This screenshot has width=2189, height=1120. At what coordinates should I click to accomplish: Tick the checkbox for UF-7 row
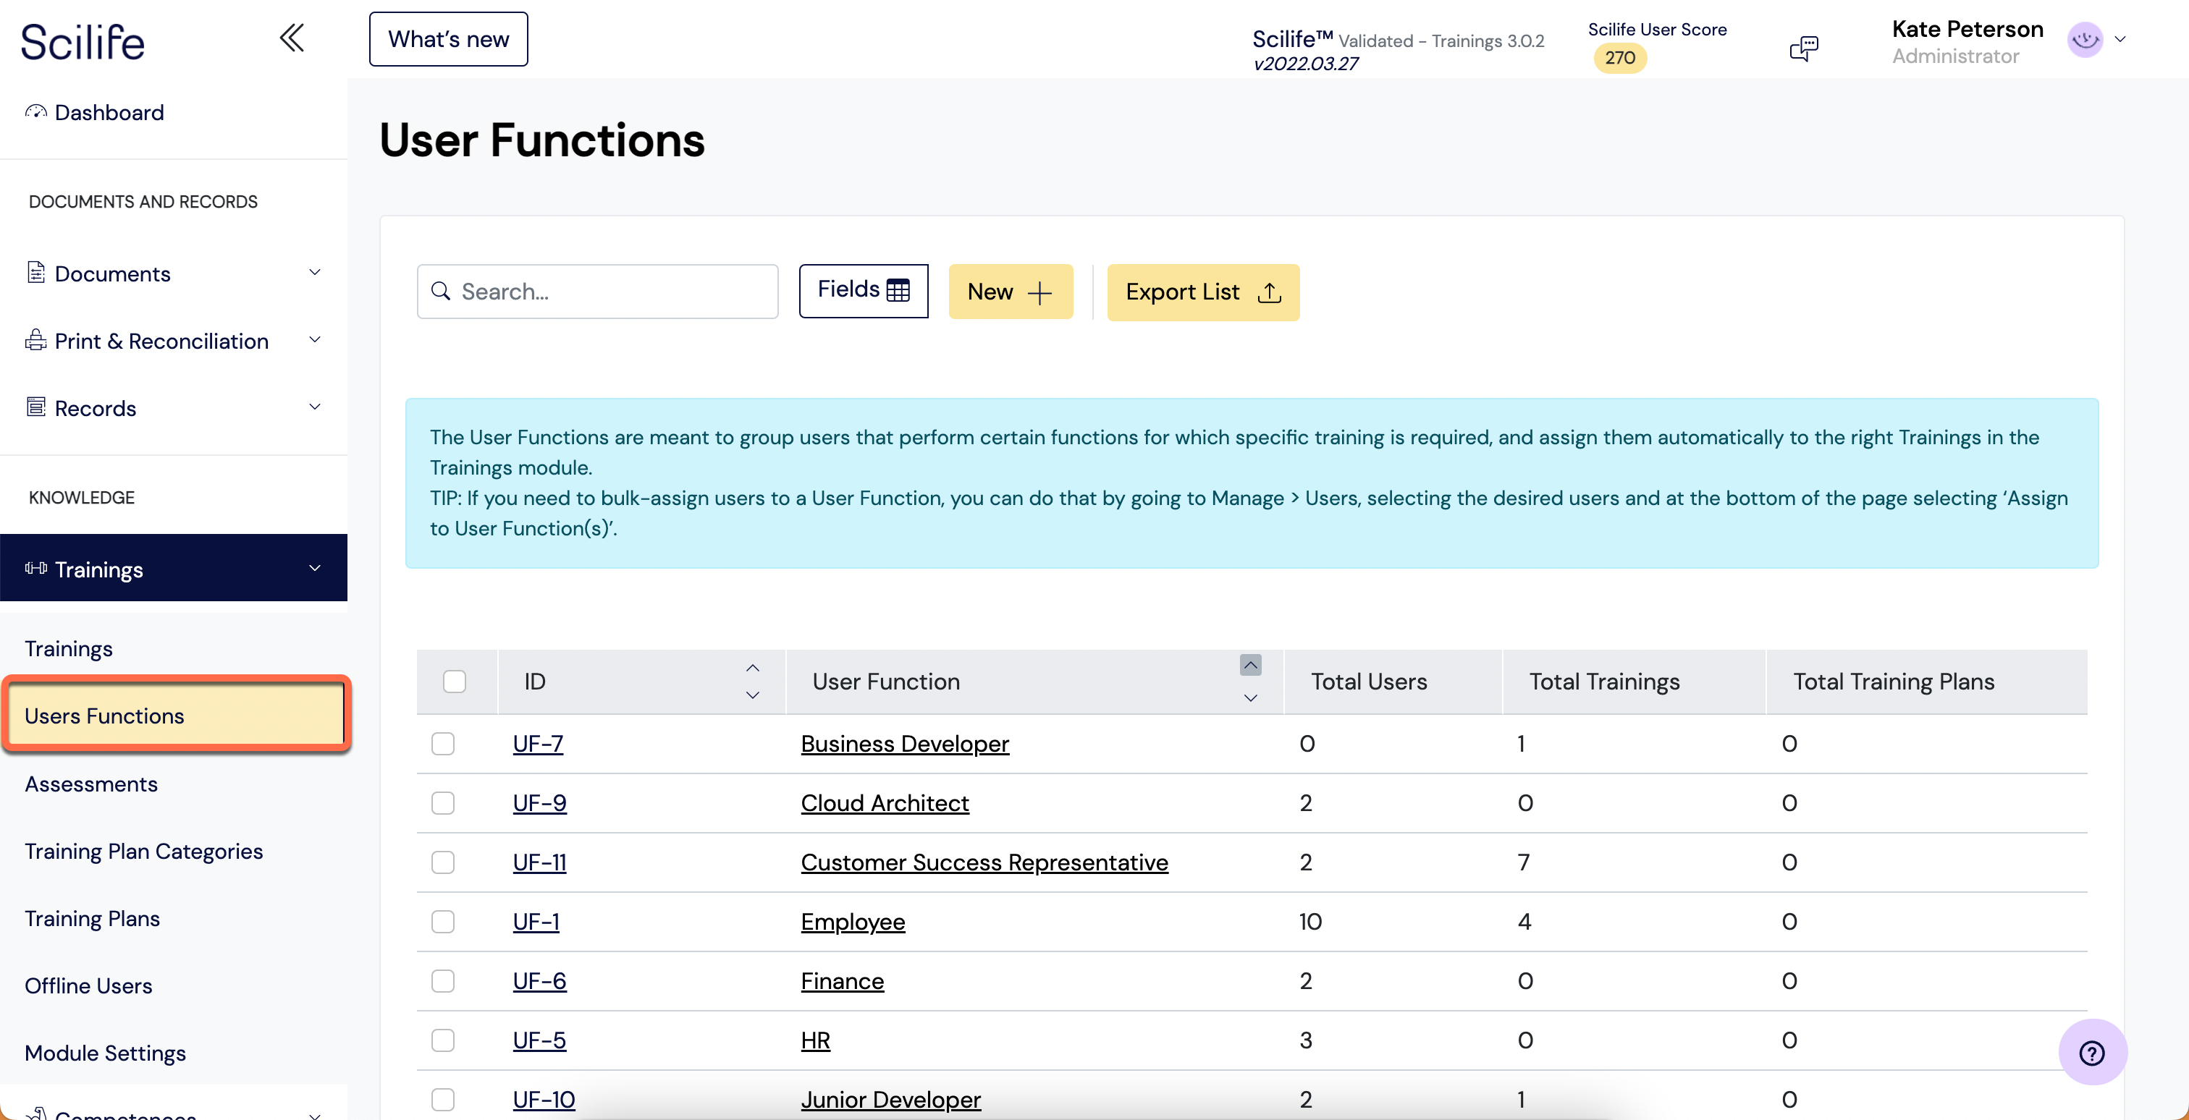pyautogui.click(x=443, y=743)
